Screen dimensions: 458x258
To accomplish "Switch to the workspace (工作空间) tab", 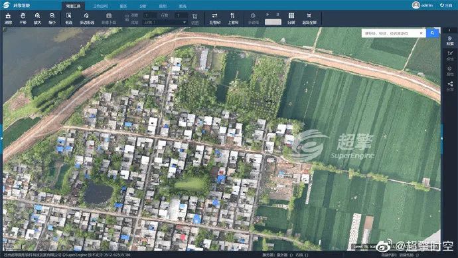I will tap(100, 6).
